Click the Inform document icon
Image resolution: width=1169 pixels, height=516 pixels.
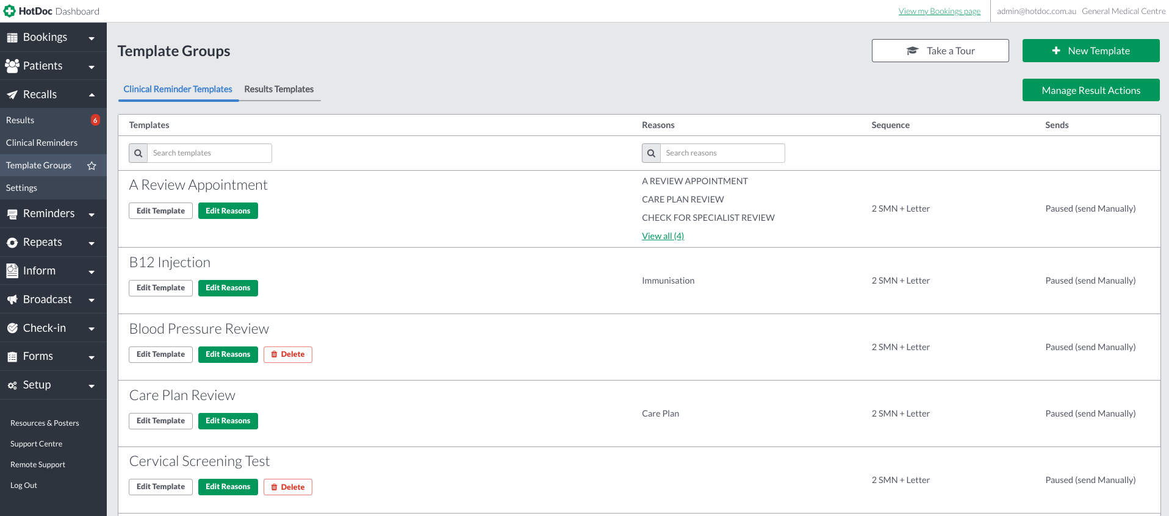click(x=12, y=271)
